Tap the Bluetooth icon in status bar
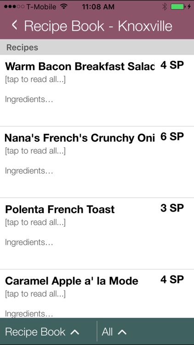This screenshot has height=345, width=194. pos(165,6)
